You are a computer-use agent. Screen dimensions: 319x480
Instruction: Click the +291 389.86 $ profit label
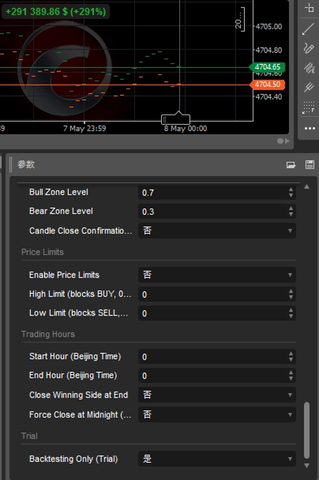(x=56, y=12)
